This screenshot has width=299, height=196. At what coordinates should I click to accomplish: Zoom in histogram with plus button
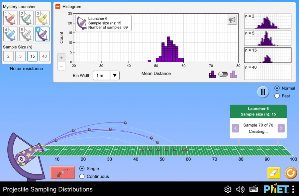(61, 58)
